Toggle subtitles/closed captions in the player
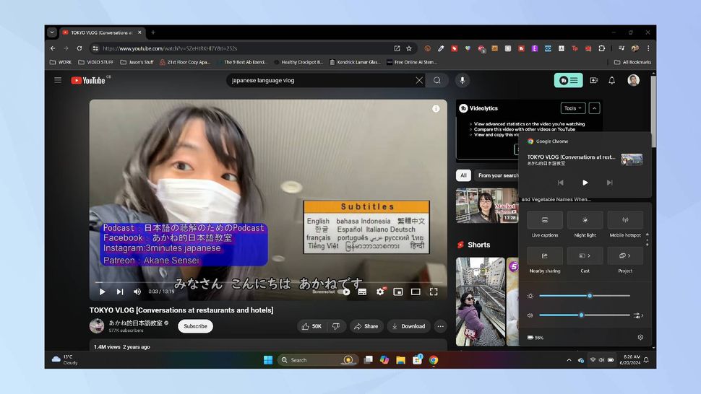Image resolution: width=701 pixels, height=394 pixels. 362,292
